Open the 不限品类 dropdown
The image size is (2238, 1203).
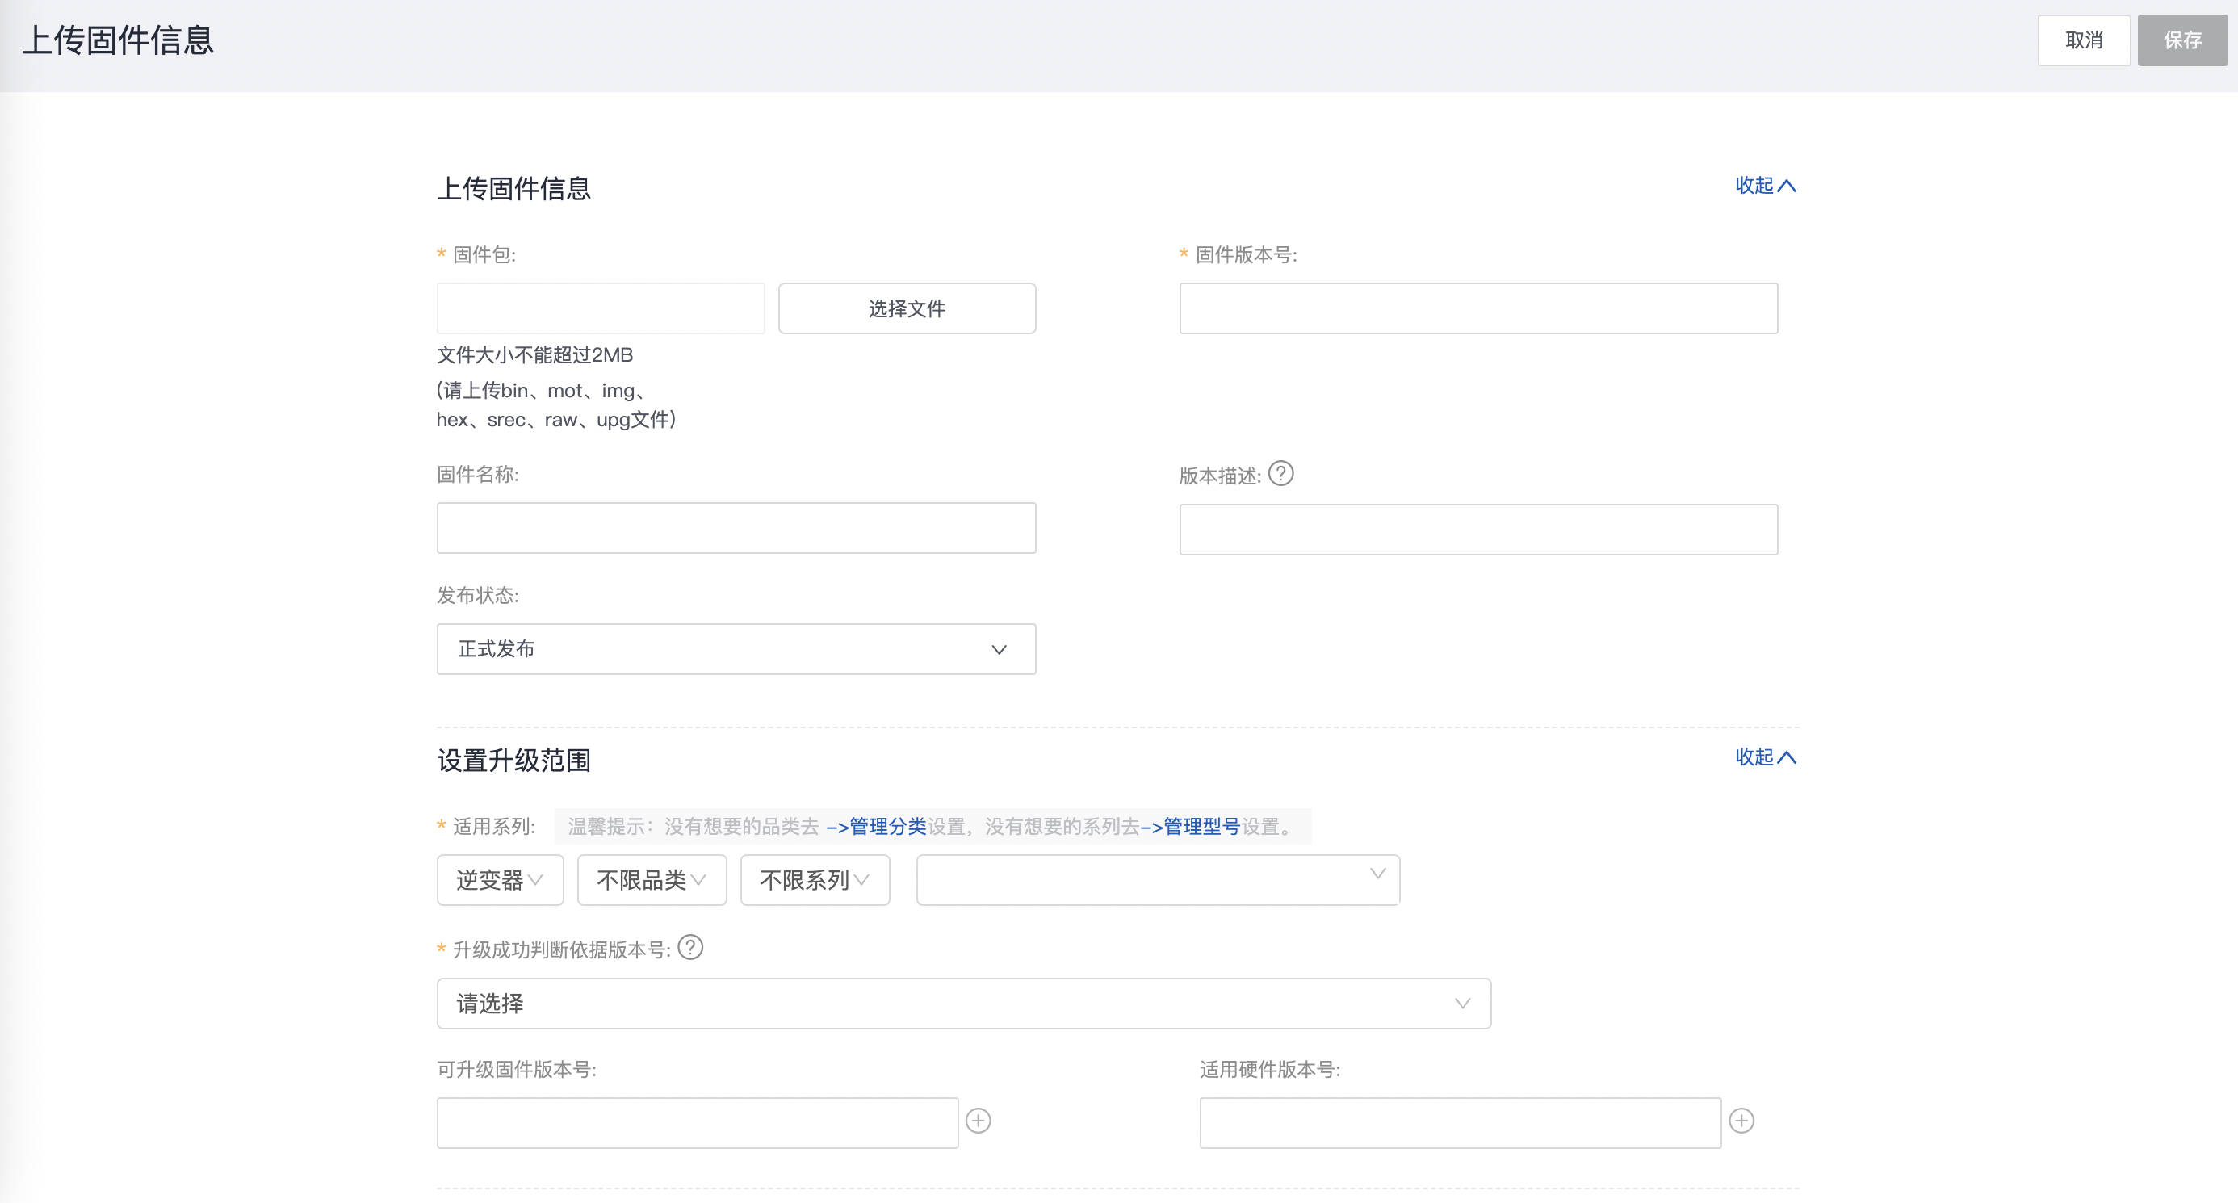tap(651, 880)
